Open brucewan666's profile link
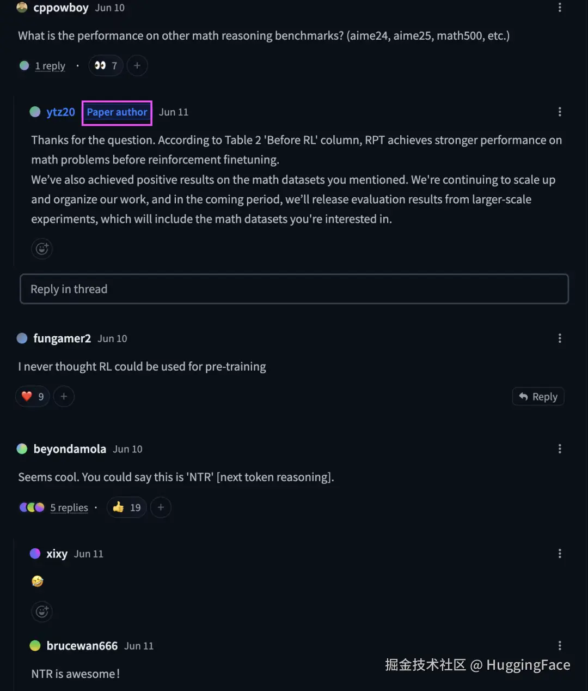588x691 pixels. [82, 646]
